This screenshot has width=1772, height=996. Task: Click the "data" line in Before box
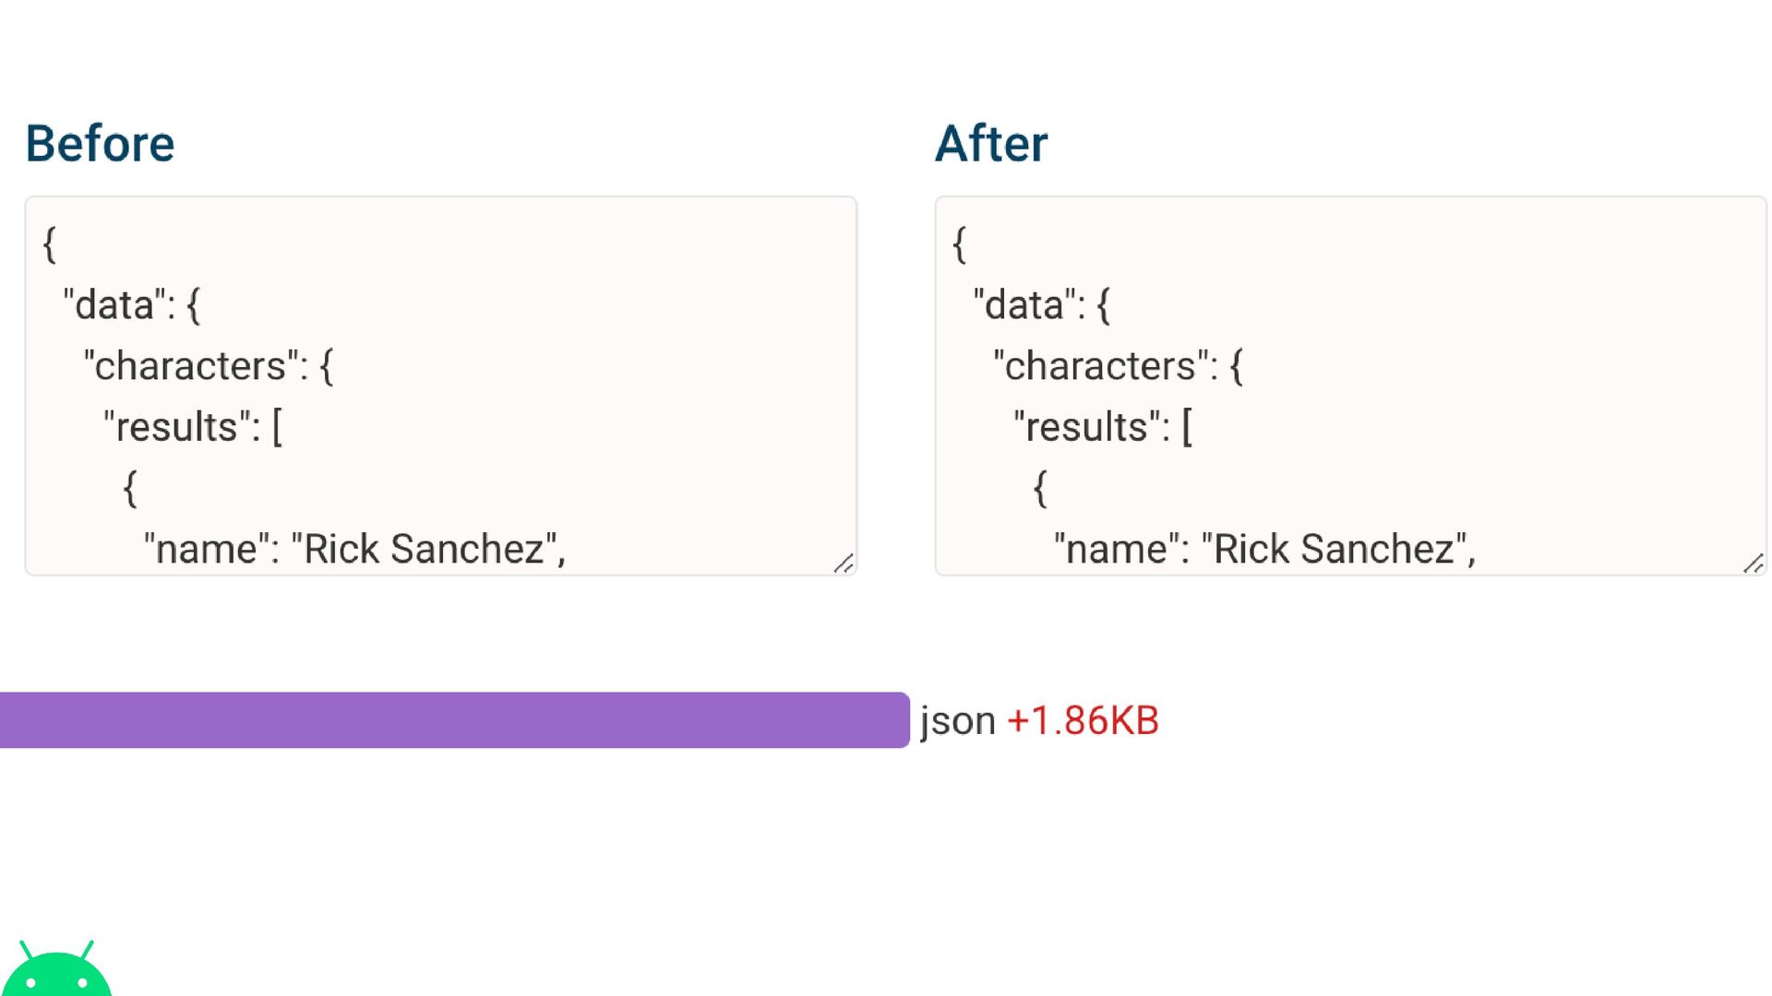[x=132, y=305]
